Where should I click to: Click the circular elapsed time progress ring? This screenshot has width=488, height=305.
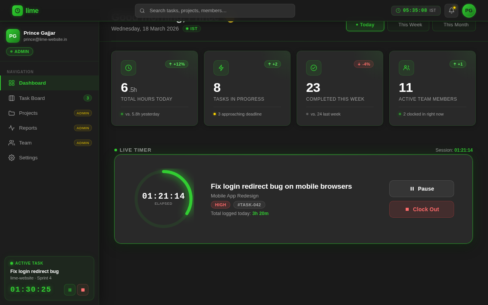164,197
